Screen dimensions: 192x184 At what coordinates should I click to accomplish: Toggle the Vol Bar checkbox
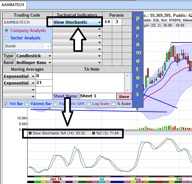(6, 104)
